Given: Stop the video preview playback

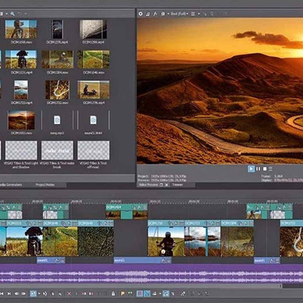Looking at the screenshot, I should 265,169.
